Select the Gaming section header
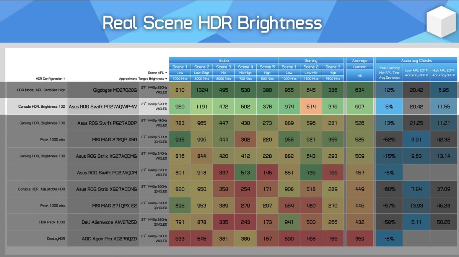 [x=311, y=60]
